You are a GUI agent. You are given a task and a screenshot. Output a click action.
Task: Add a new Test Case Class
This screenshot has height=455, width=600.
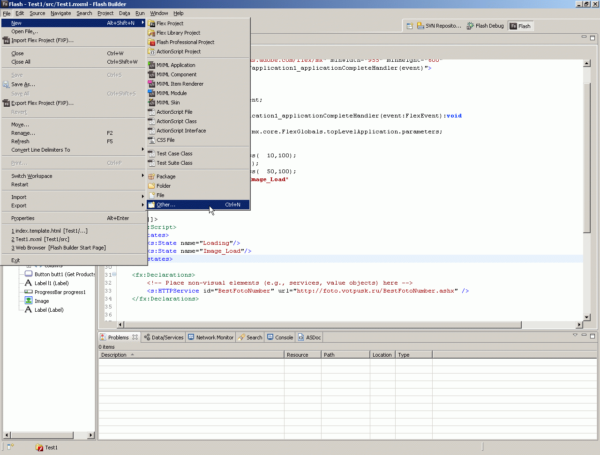(198, 154)
